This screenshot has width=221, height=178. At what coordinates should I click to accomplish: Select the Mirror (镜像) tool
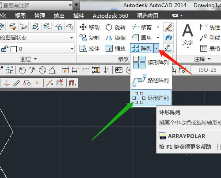(x=115, y=38)
